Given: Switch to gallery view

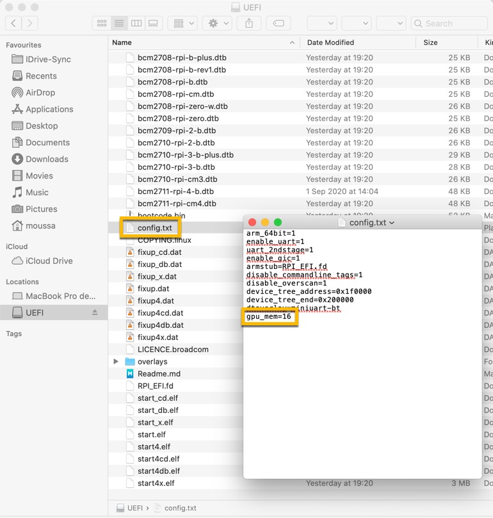Looking at the screenshot, I should click(153, 23).
